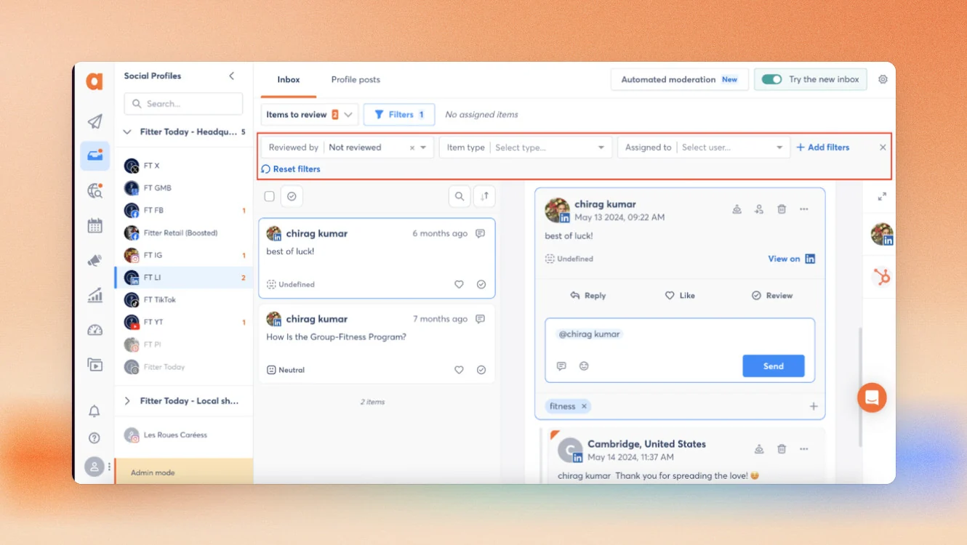
Task: Select the FT TikTok profile
Action: click(184, 299)
